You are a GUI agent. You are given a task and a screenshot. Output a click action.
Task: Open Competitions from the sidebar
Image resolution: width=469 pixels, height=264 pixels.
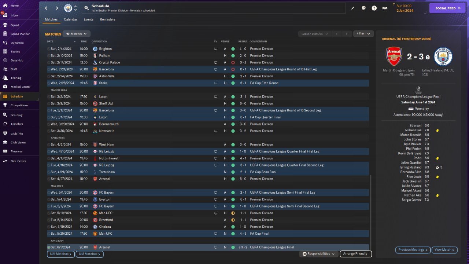(x=19, y=105)
